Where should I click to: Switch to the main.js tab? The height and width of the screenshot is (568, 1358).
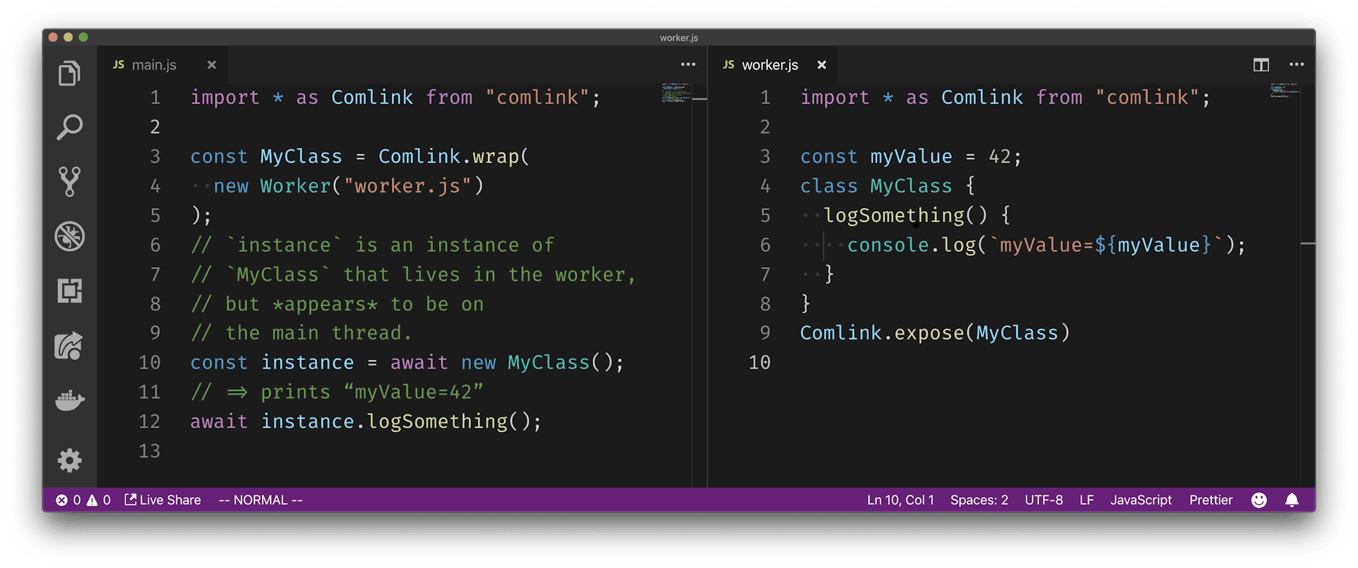tap(153, 65)
